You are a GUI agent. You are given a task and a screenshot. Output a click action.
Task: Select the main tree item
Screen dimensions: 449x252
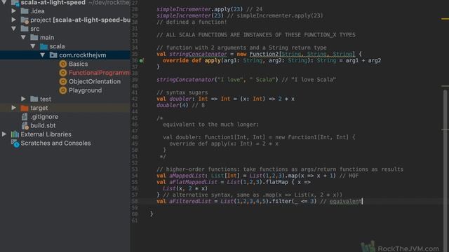pyautogui.click(x=47, y=38)
